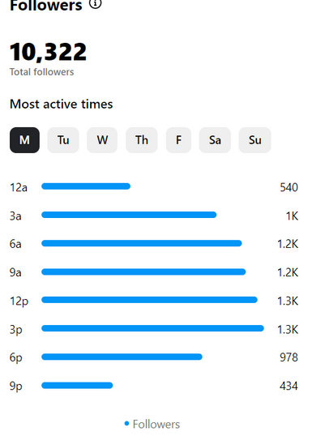The image size is (321, 436).
Task: Switch to the Sa day chip
Action: pyautogui.click(x=215, y=140)
